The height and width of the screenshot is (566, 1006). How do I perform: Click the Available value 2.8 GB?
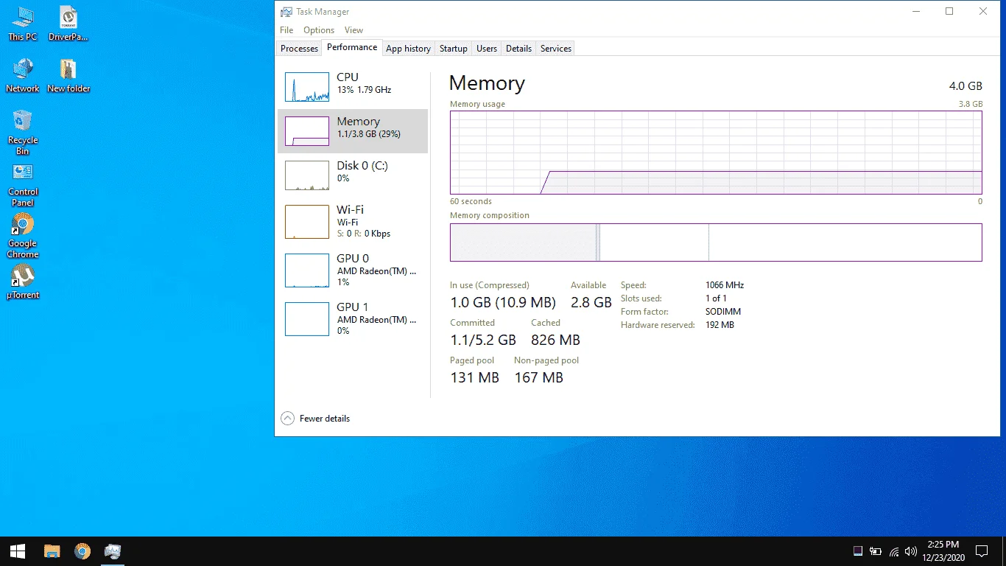pyautogui.click(x=591, y=302)
